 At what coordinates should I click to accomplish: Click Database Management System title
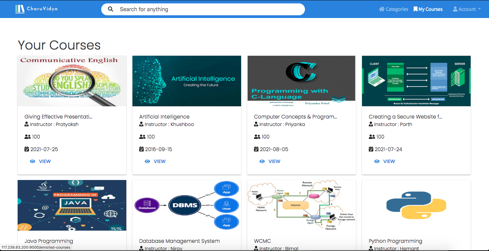click(180, 241)
